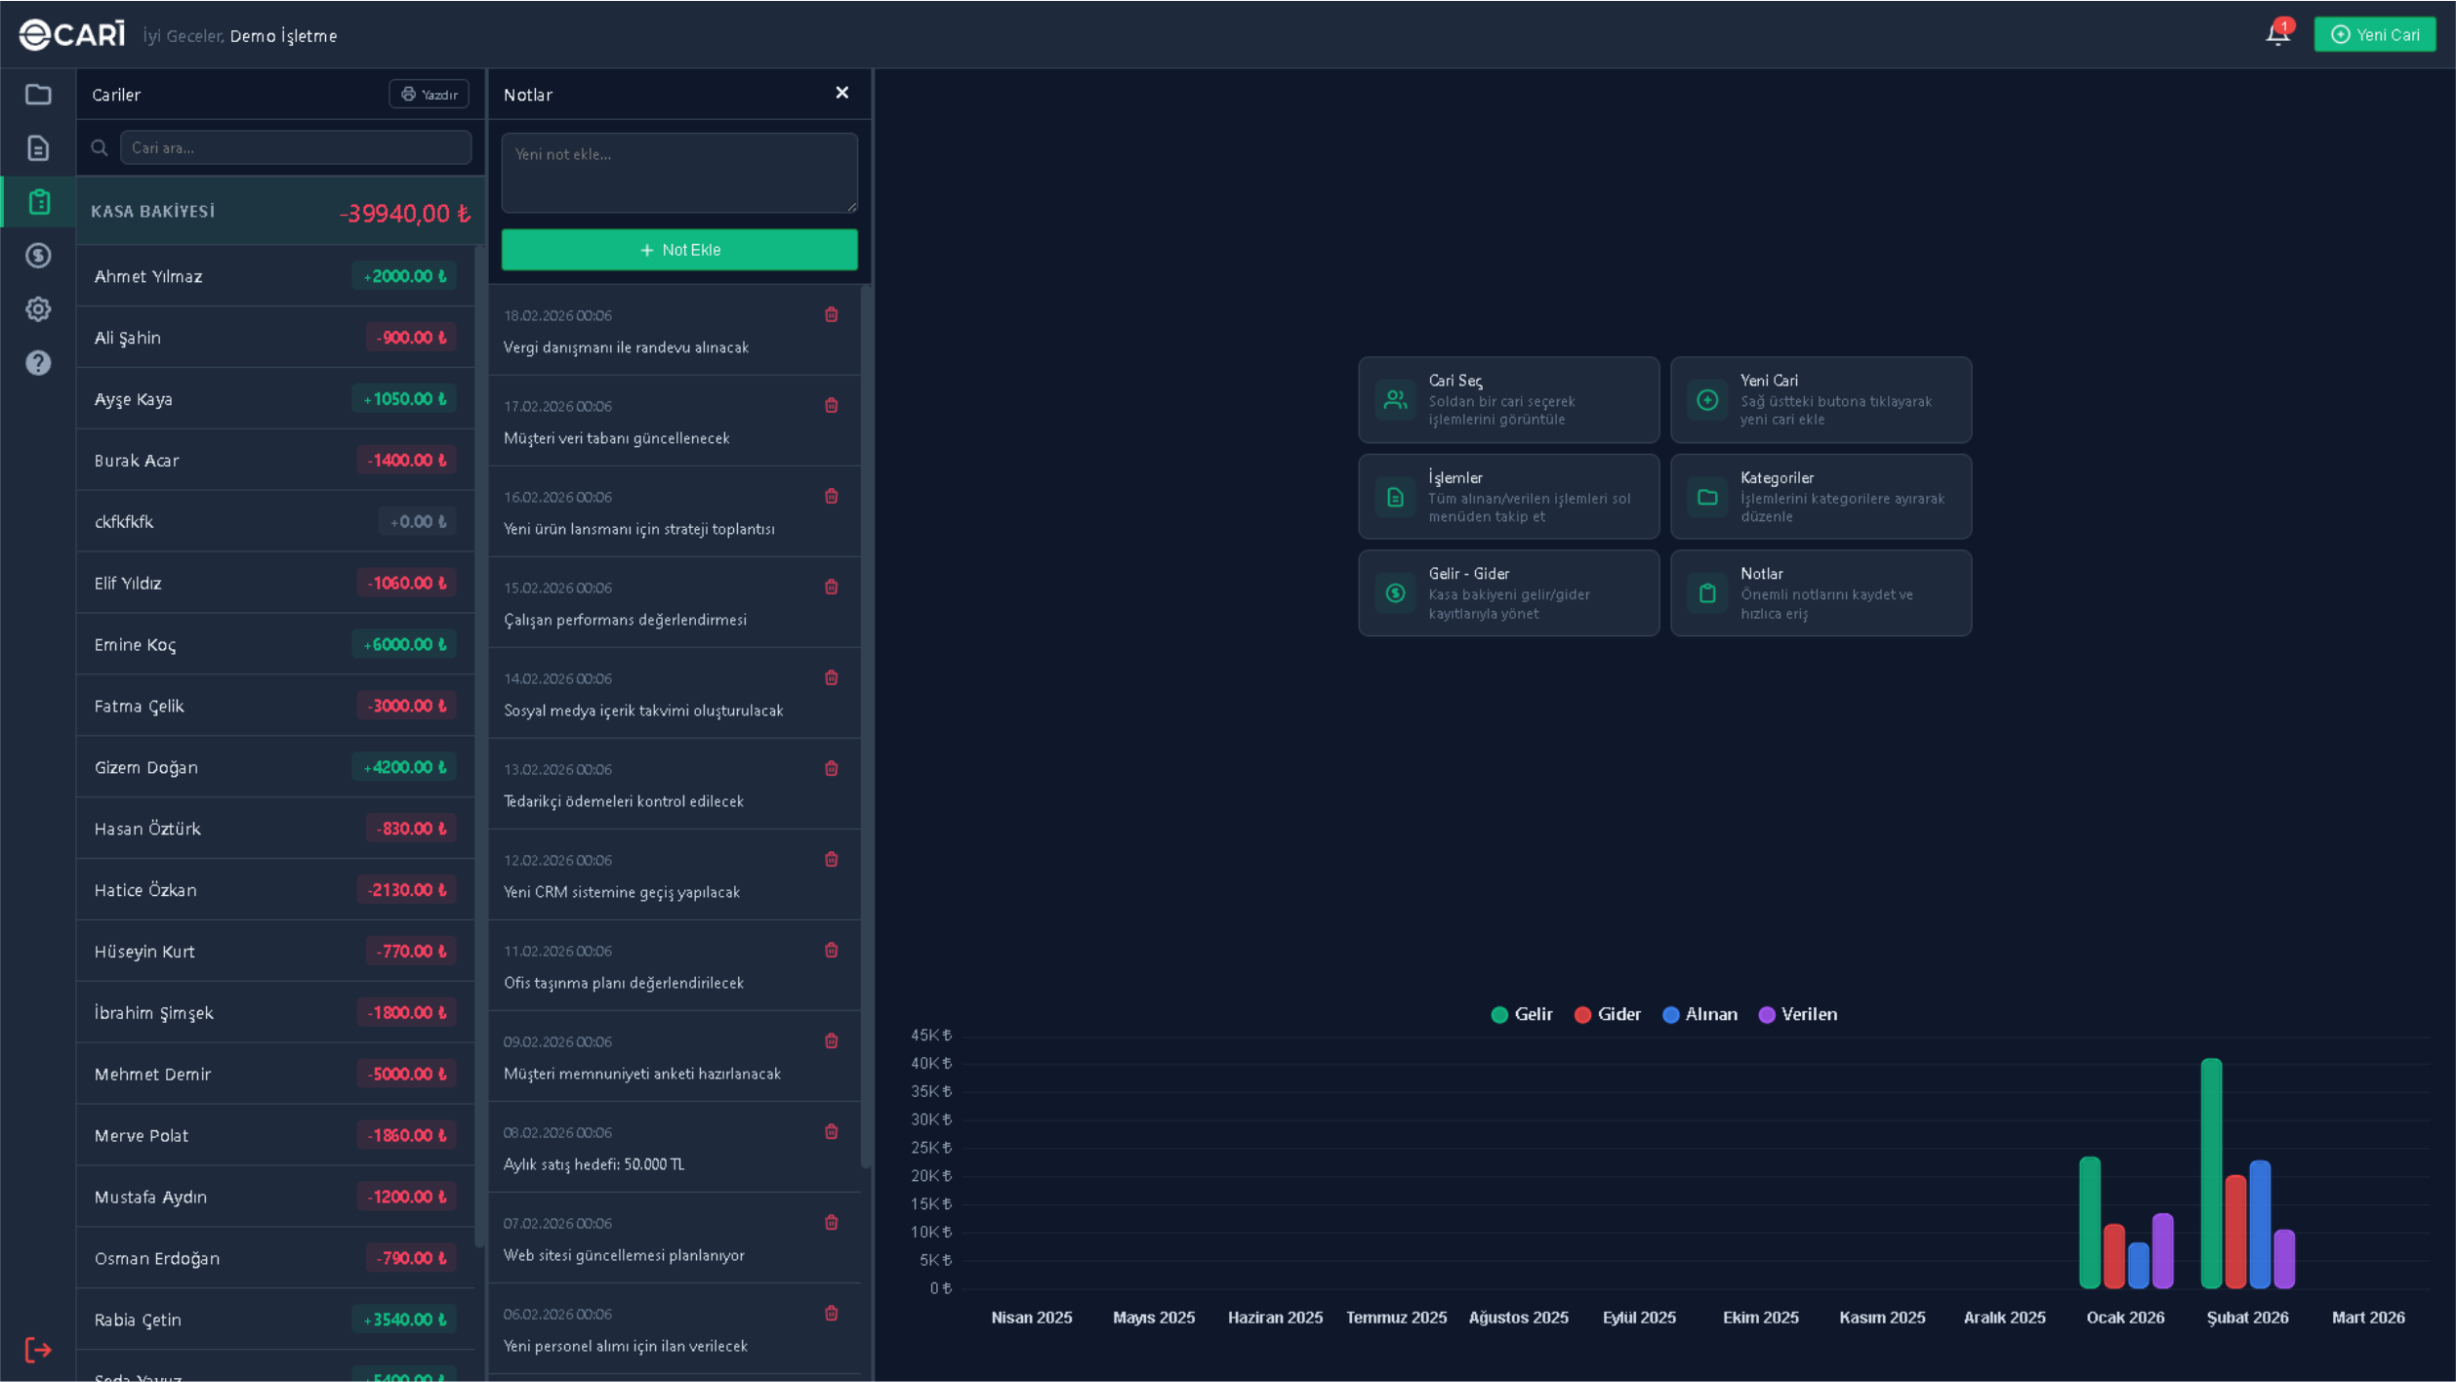Click the Cariler list scrollbar
This screenshot has width=2456, height=1382.
(x=479, y=747)
